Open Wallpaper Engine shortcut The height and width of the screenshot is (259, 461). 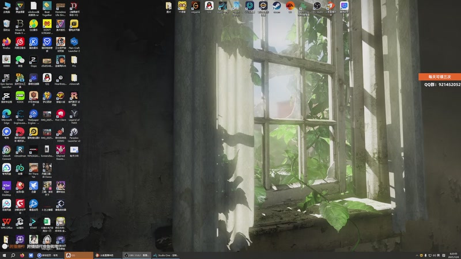tap(33, 116)
